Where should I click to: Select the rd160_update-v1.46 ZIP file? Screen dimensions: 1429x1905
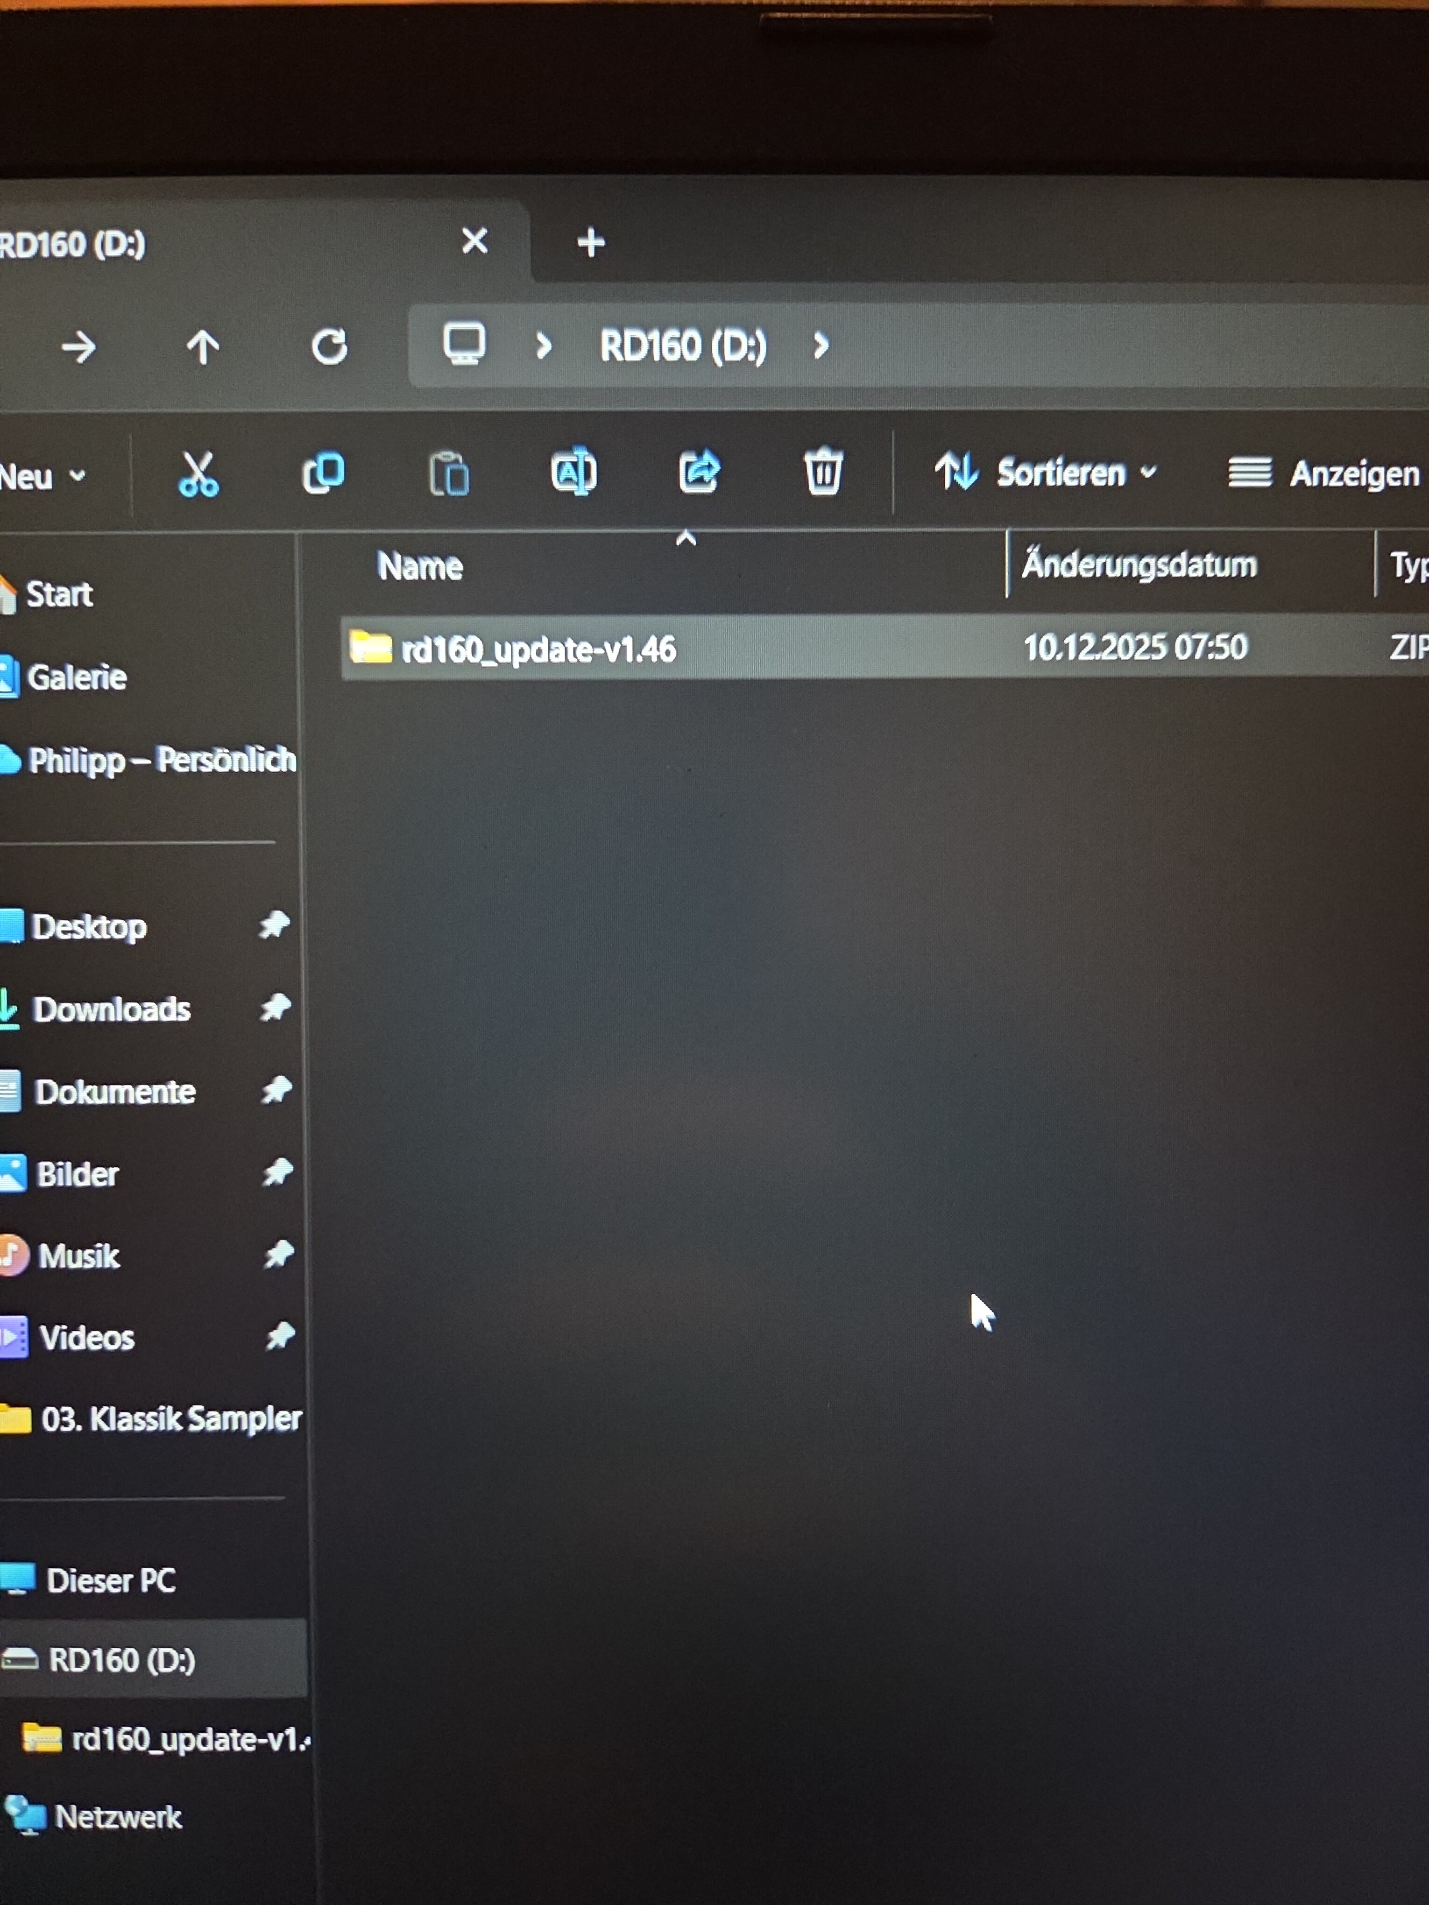click(538, 649)
